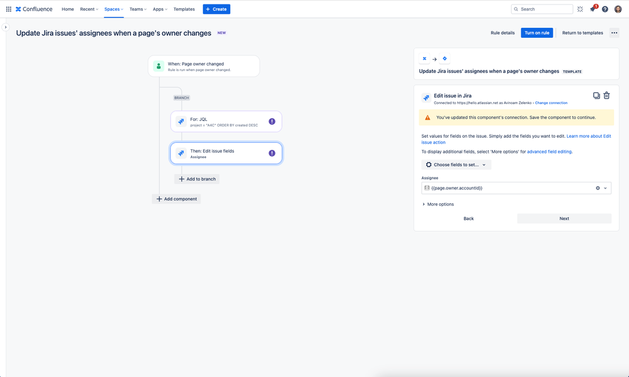Viewport: 629px width, 377px height.
Task: Click the gear icon in Choose fields
Action: (x=428, y=165)
